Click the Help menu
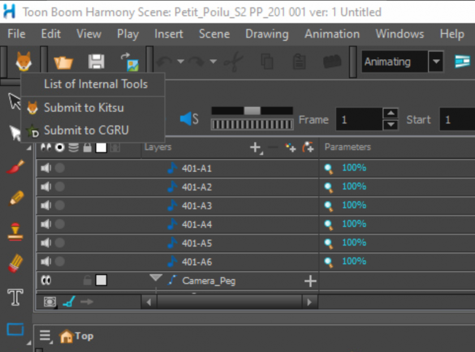Viewport: 475px width, 352px height. pyautogui.click(x=452, y=34)
